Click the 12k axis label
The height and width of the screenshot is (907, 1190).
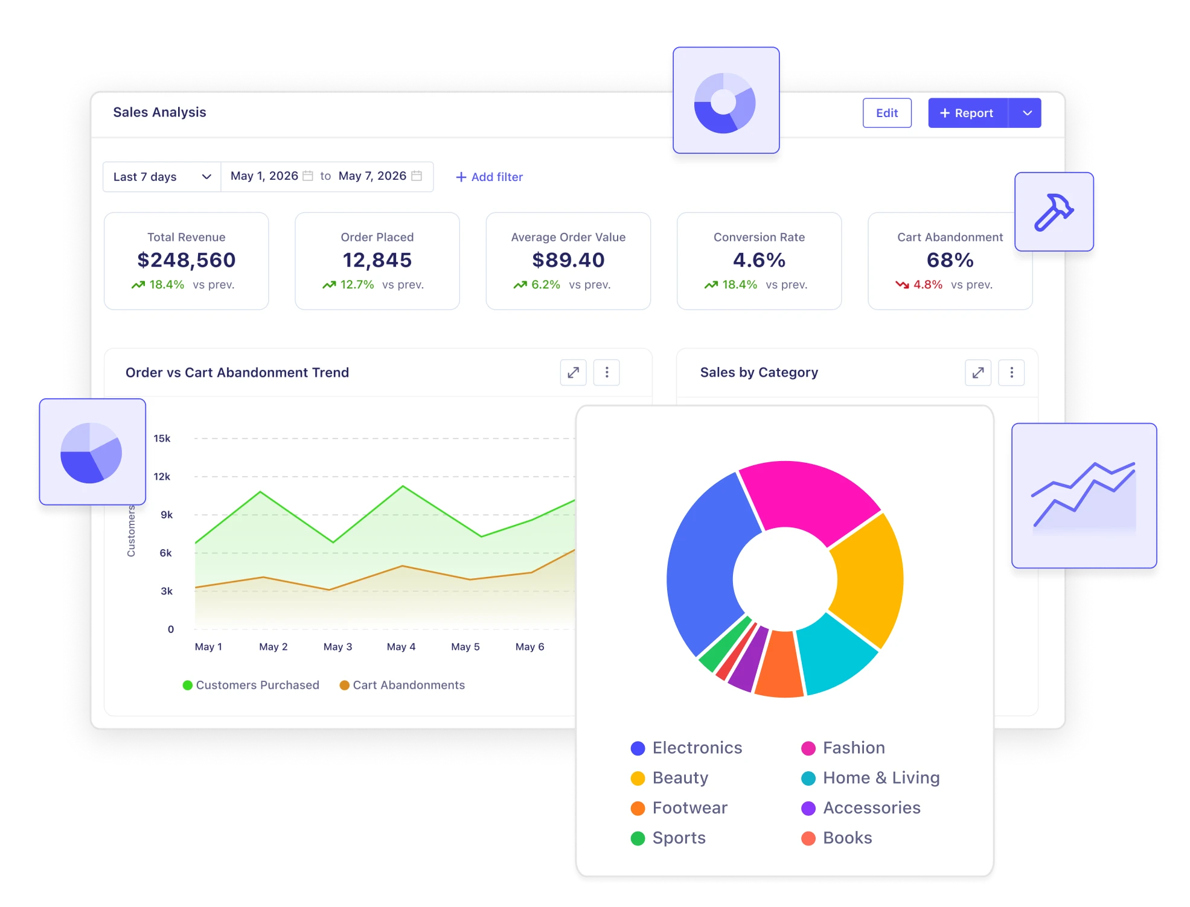162,477
